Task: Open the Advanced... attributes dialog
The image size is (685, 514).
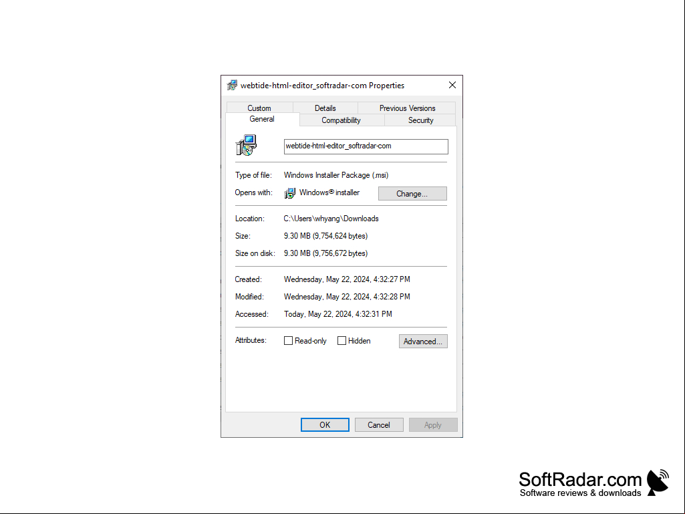Action: 423,342
